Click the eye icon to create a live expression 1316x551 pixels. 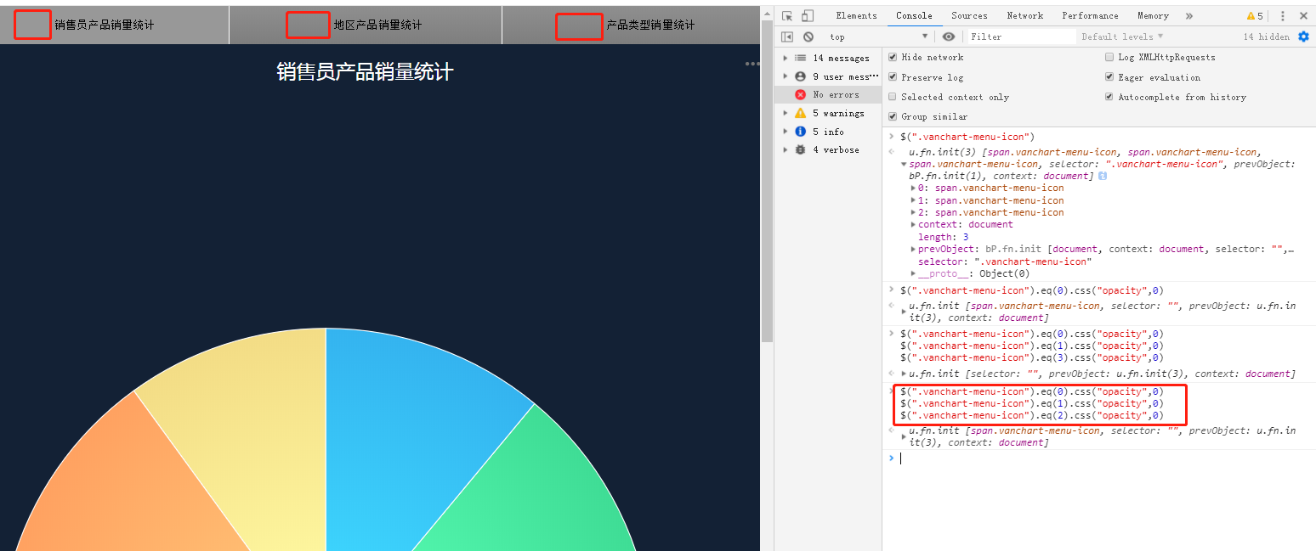point(949,37)
